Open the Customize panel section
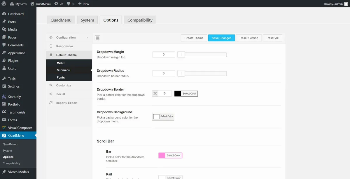This screenshot has height=179, width=350. (x=69, y=85)
